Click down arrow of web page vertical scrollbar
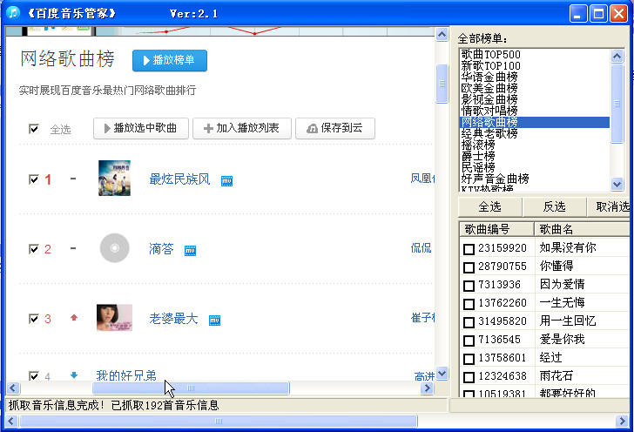Image resolution: width=634 pixels, height=432 pixels. pyautogui.click(x=442, y=374)
